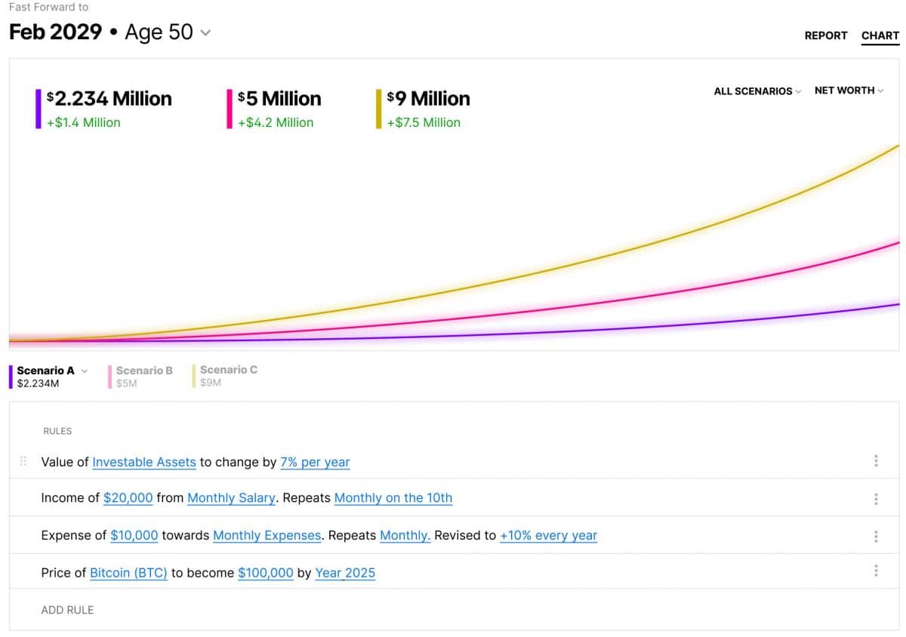Image resolution: width=906 pixels, height=637 pixels.
Task: Open kebab menu for Monthly Expenses rule
Action: (x=876, y=537)
